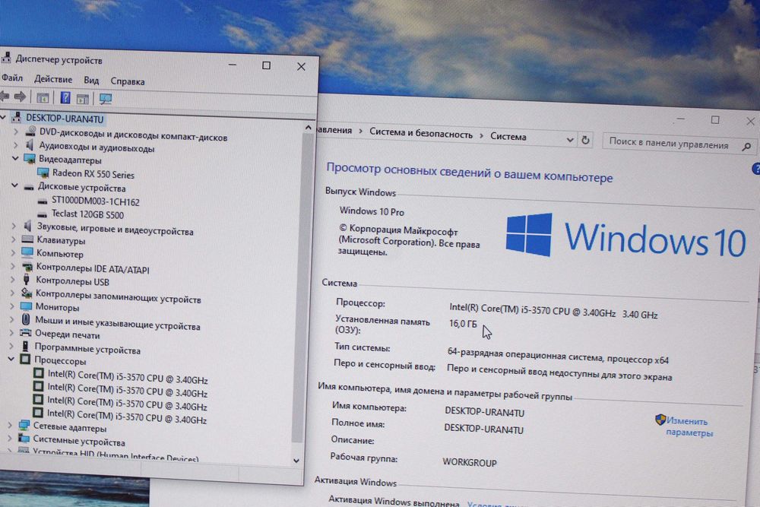Expand DVD-дисководы и дисководы компакт-дисков
The width and height of the screenshot is (760, 507).
click(x=16, y=132)
